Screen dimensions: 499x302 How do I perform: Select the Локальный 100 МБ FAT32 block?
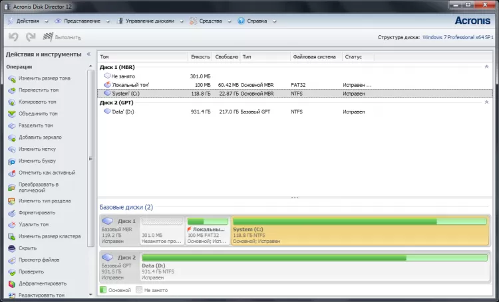208,231
